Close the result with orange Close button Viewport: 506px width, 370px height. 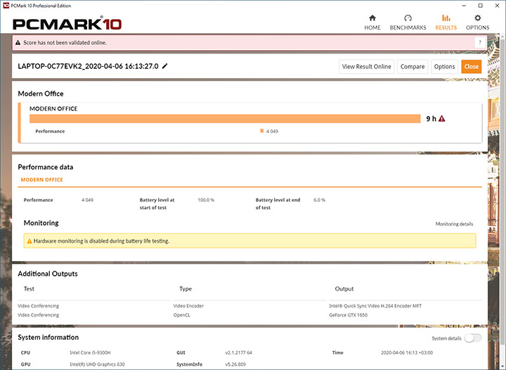click(x=472, y=67)
